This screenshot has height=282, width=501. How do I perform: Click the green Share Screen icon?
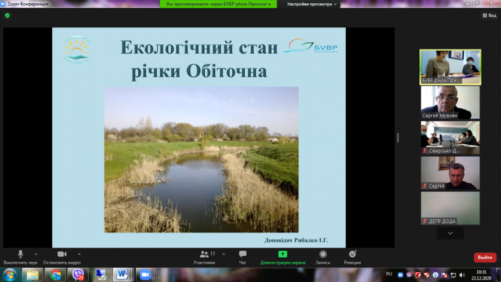coord(282,254)
